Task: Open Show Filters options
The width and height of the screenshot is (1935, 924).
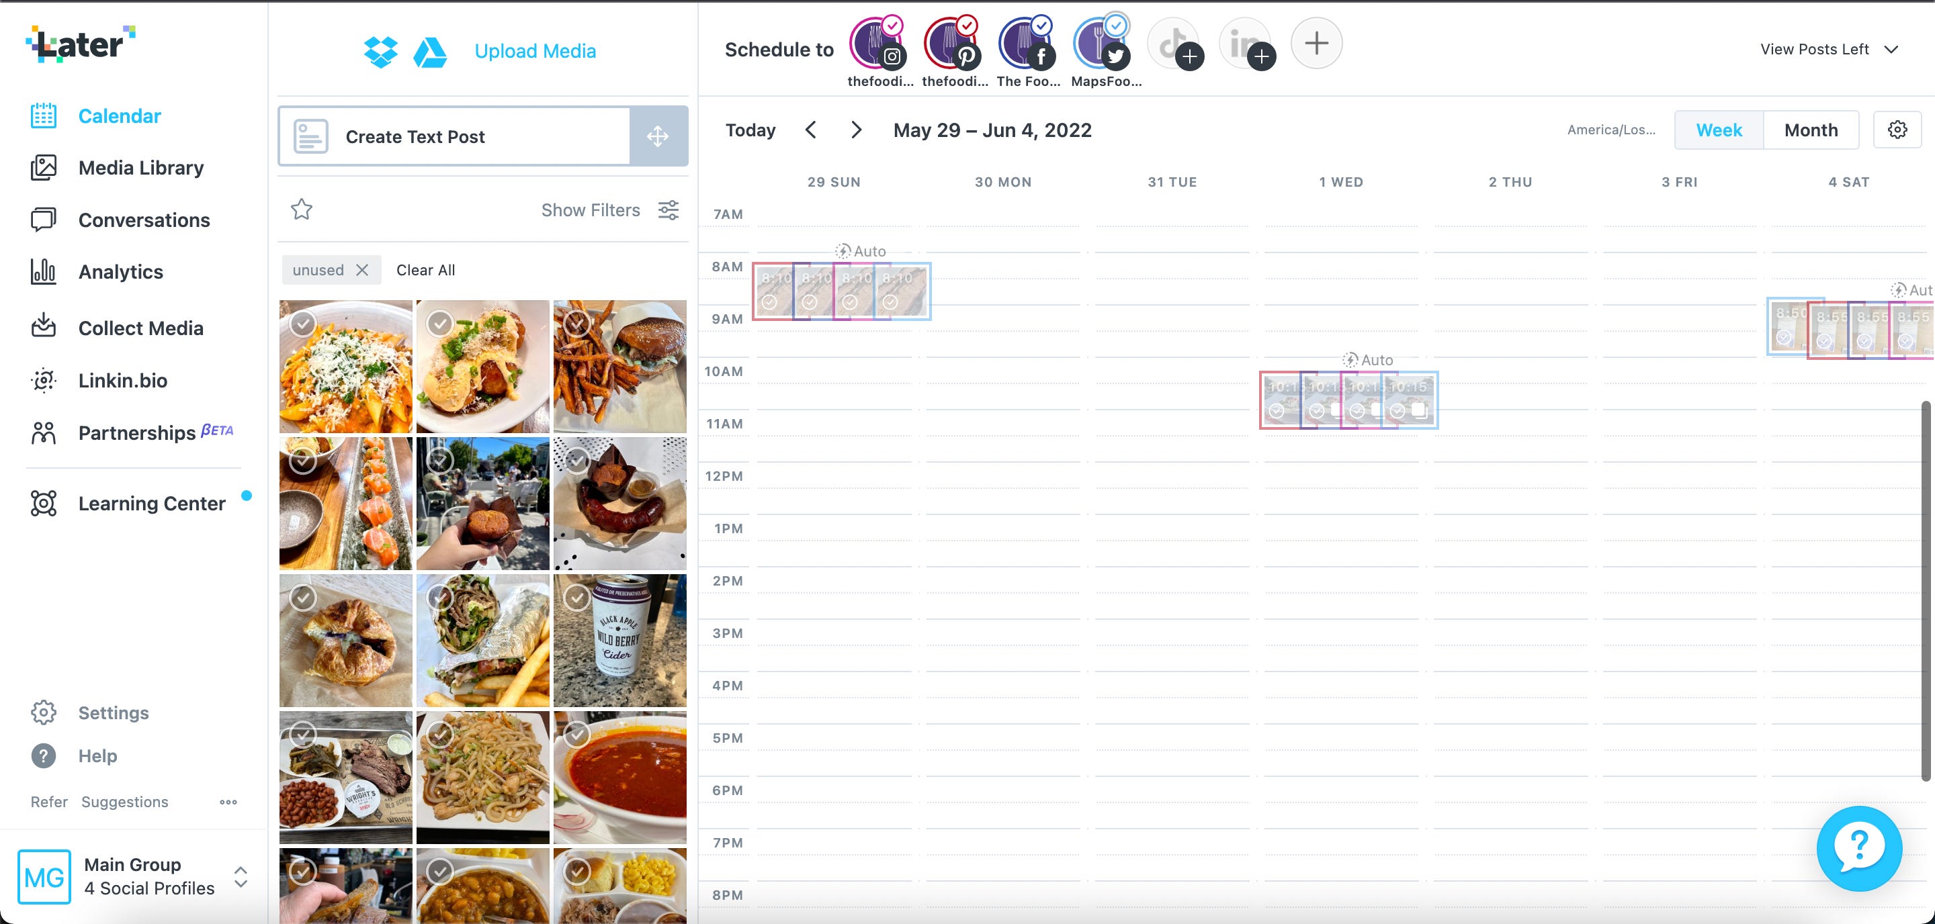Action: click(x=610, y=210)
